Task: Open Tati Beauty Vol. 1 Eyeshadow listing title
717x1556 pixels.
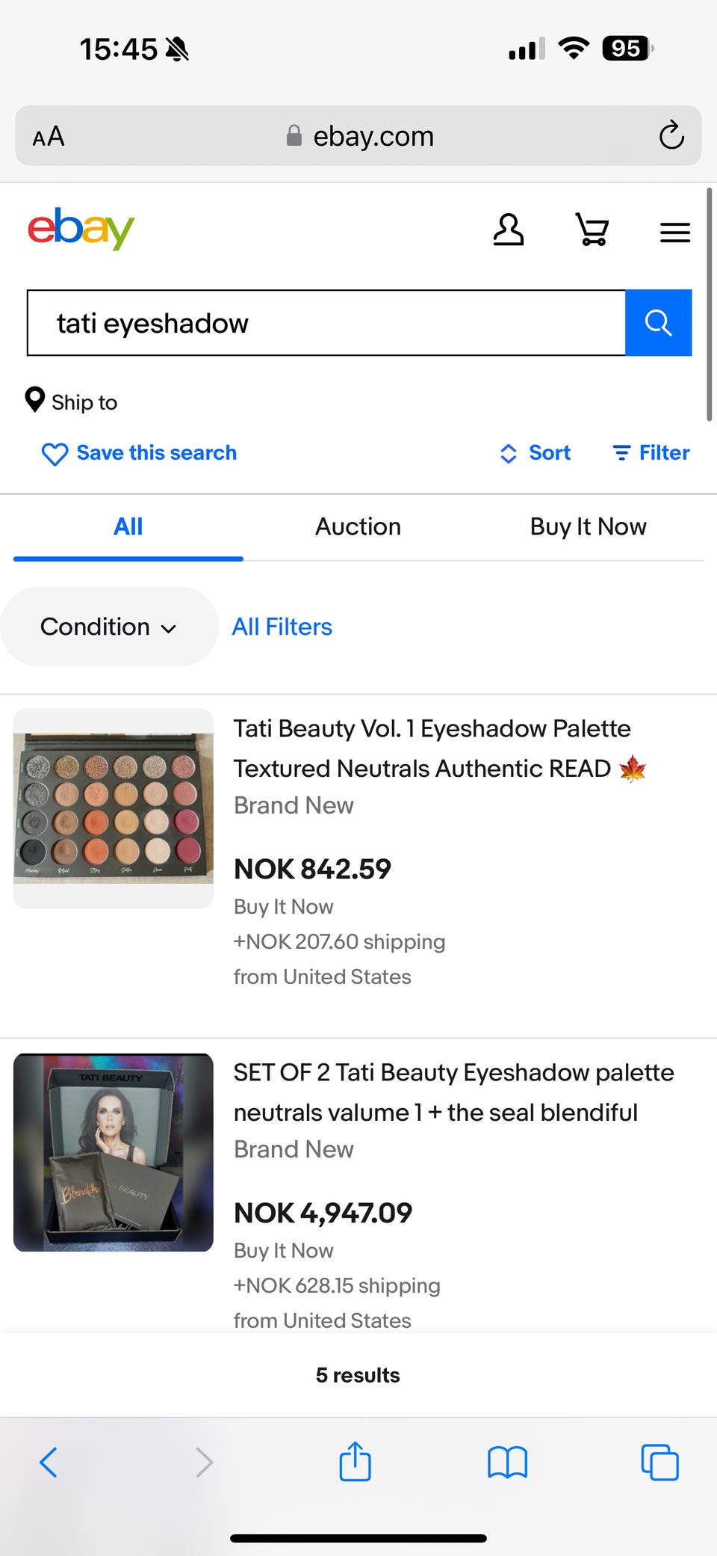Action: [x=433, y=748]
